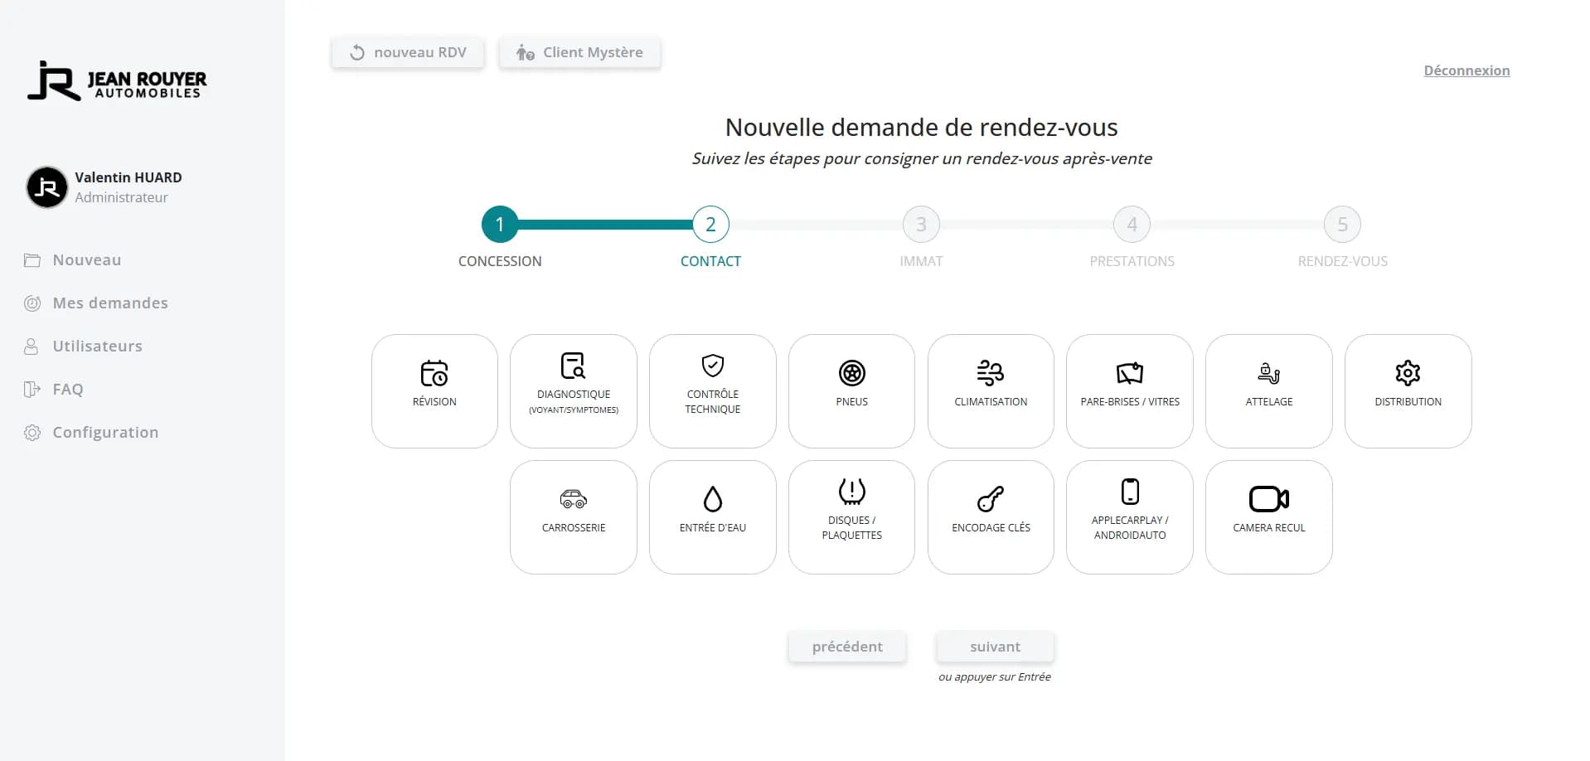Screen dimensions: 1590x761
Task: Choose the AppleCarPlay / AndroidAuto tile
Action: (x=1129, y=516)
